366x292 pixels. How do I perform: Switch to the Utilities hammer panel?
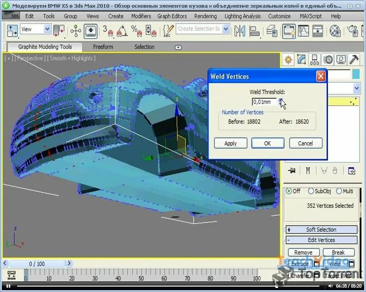pos(354,60)
